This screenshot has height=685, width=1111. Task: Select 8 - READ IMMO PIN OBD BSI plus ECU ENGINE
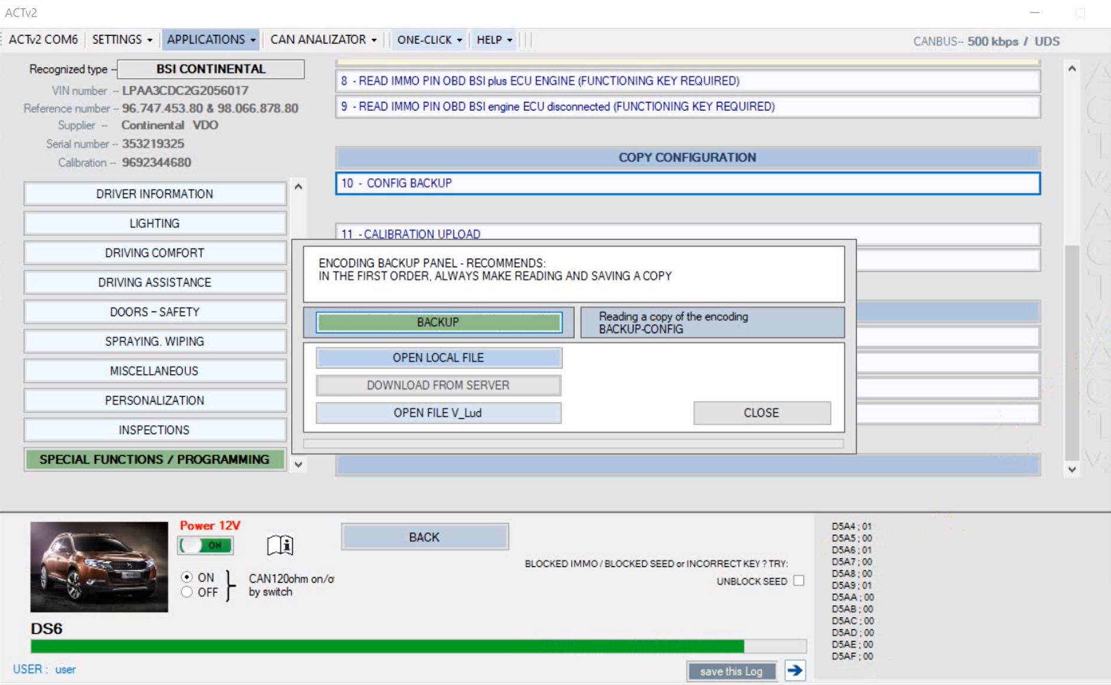pos(688,81)
